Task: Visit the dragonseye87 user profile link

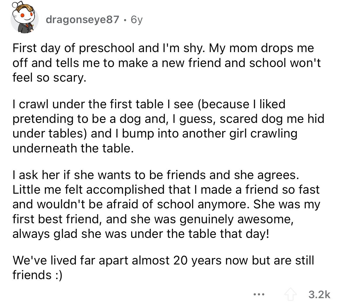Action: [83, 20]
